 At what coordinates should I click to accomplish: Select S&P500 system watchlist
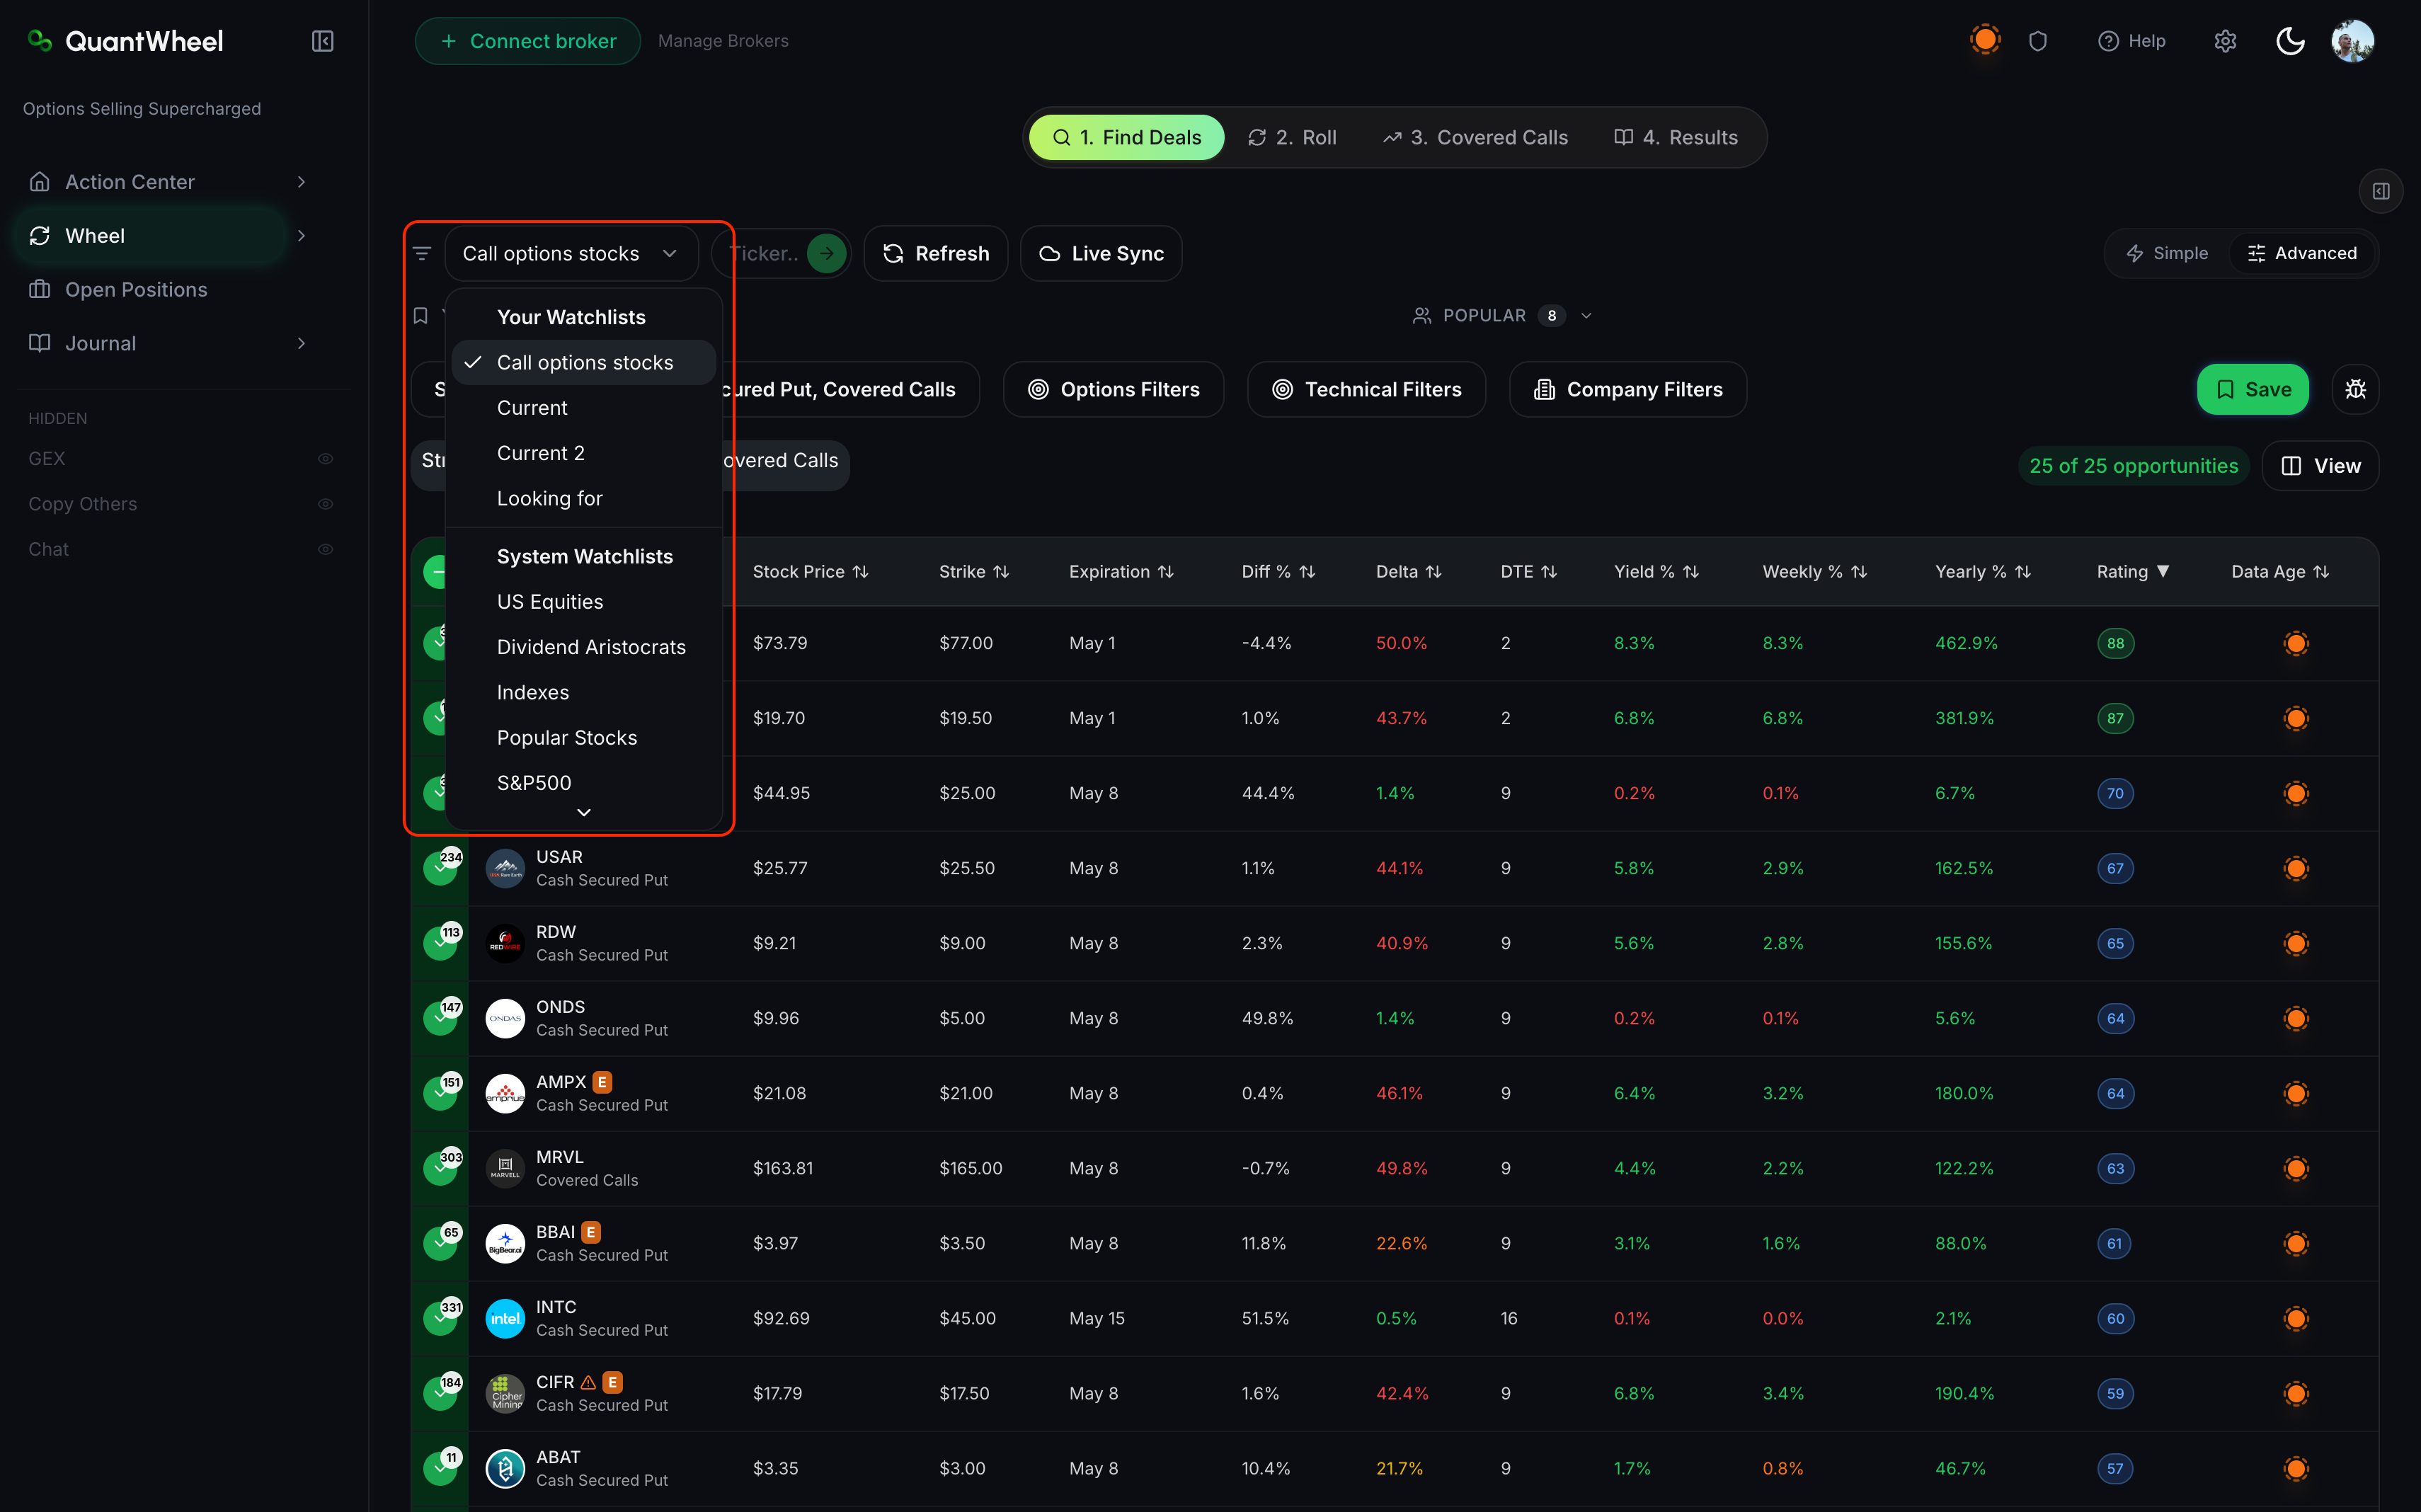pos(584,783)
